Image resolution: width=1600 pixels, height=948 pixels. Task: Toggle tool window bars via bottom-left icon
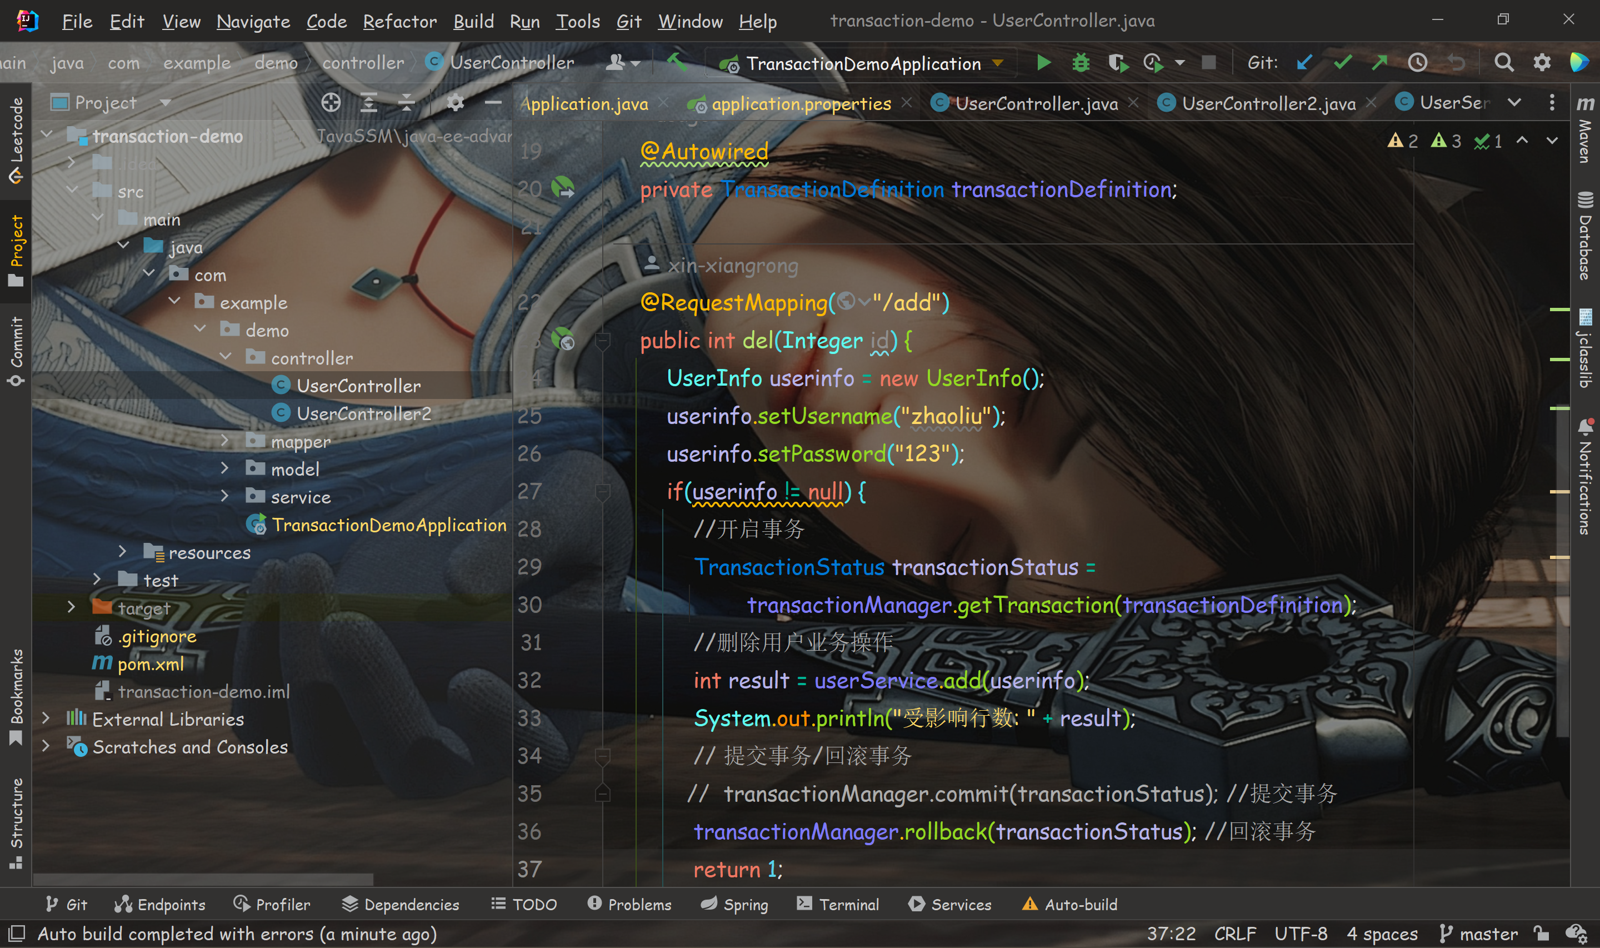(x=17, y=934)
